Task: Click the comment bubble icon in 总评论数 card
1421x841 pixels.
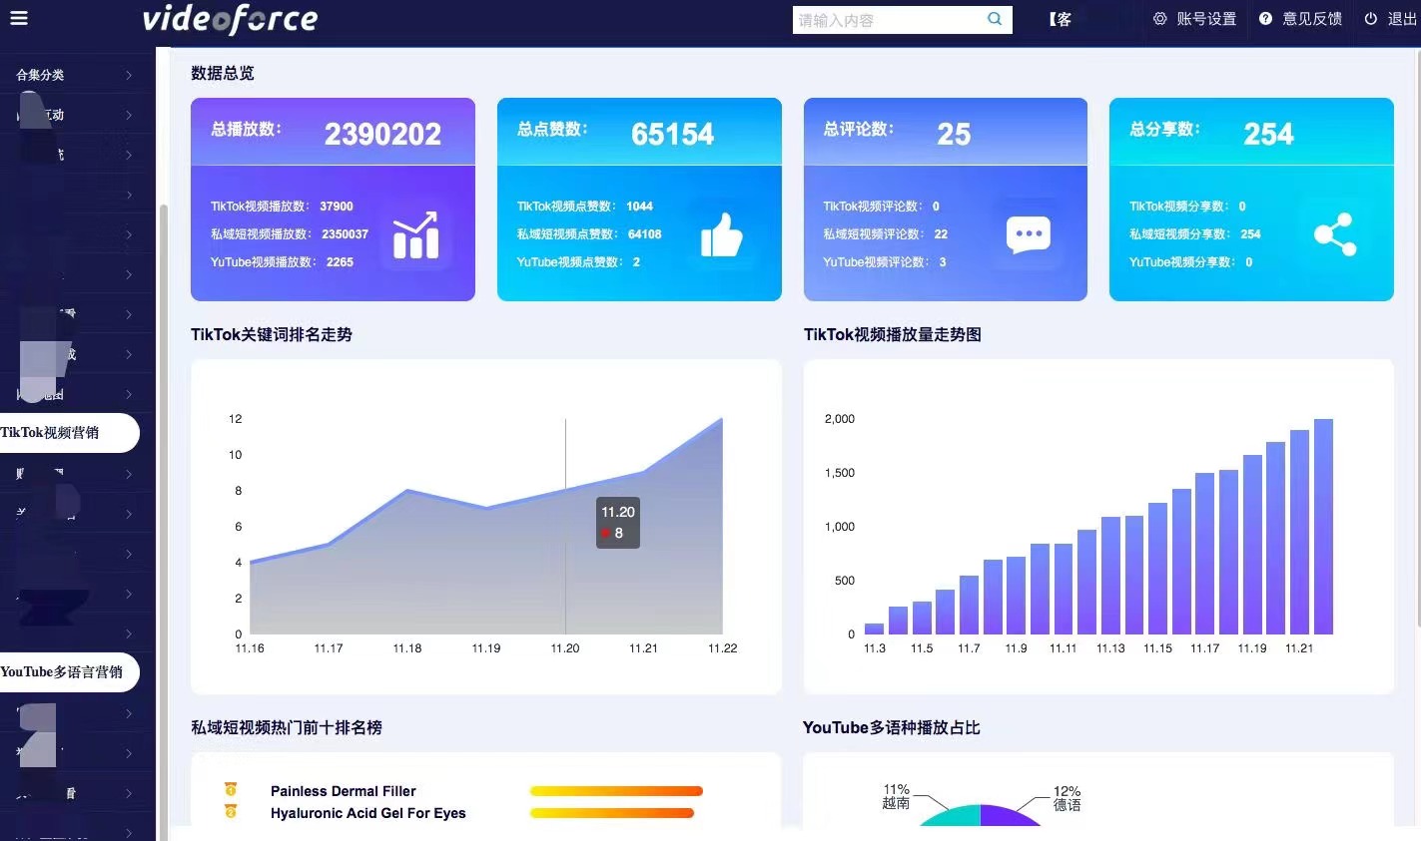Action: pos(1029,233)
